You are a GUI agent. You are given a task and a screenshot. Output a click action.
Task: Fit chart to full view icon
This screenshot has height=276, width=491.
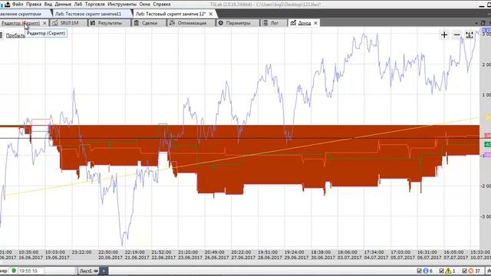pyautogui.click(x=469, y=35)
